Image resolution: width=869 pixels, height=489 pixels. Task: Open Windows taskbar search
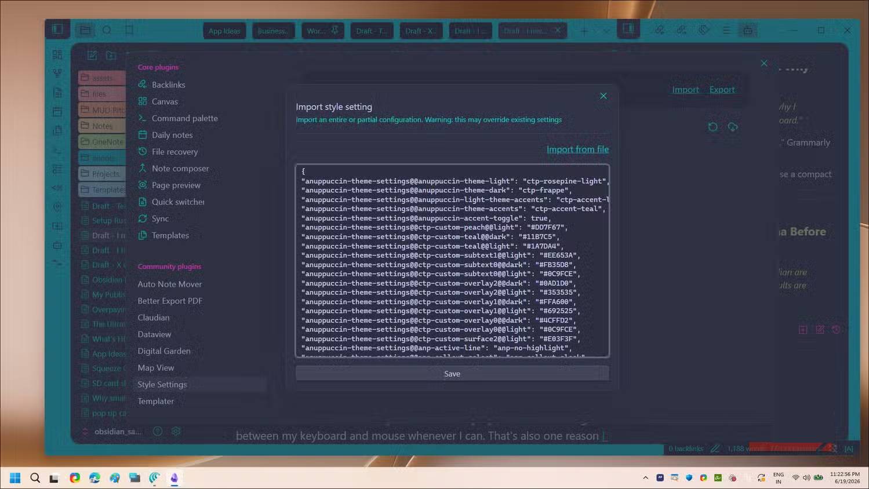(x=35, y=477)
